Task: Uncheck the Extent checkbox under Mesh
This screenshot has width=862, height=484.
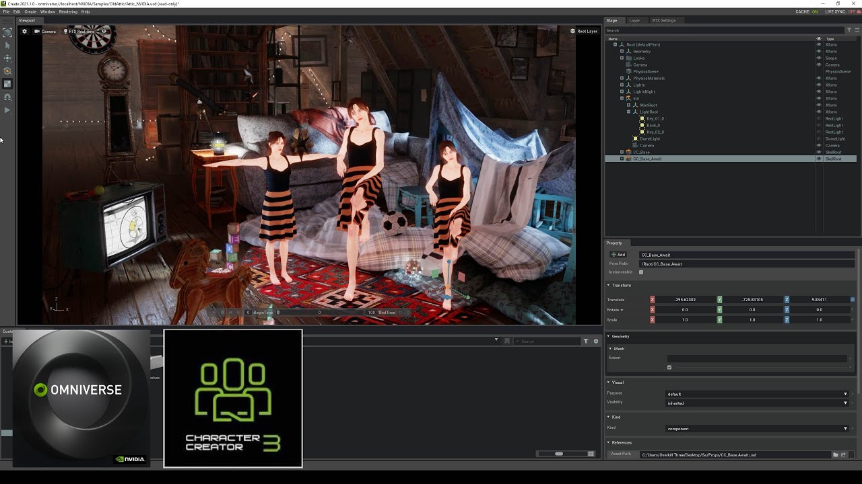Action: [x=669, y=367]
